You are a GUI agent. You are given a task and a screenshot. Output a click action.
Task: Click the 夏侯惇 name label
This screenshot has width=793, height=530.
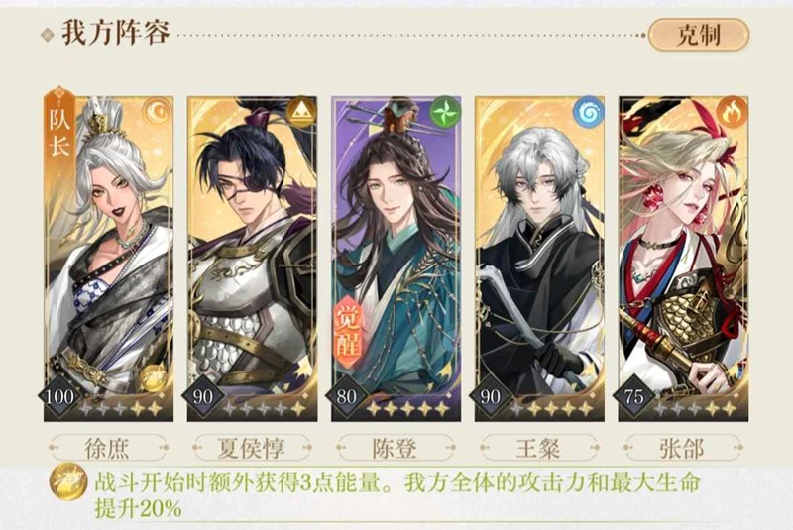pyautogui.click(x=252, y=448)
